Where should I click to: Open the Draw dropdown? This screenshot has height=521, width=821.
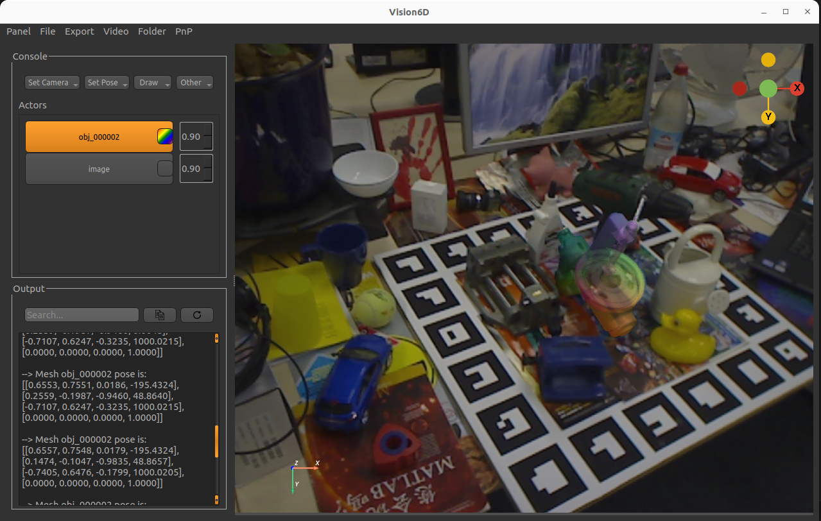(x=152, y=82)
